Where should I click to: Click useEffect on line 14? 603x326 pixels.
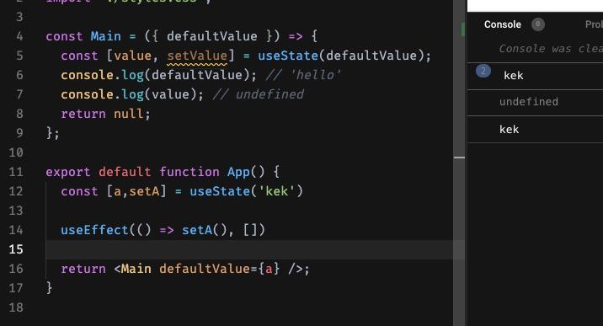point(94,230)
